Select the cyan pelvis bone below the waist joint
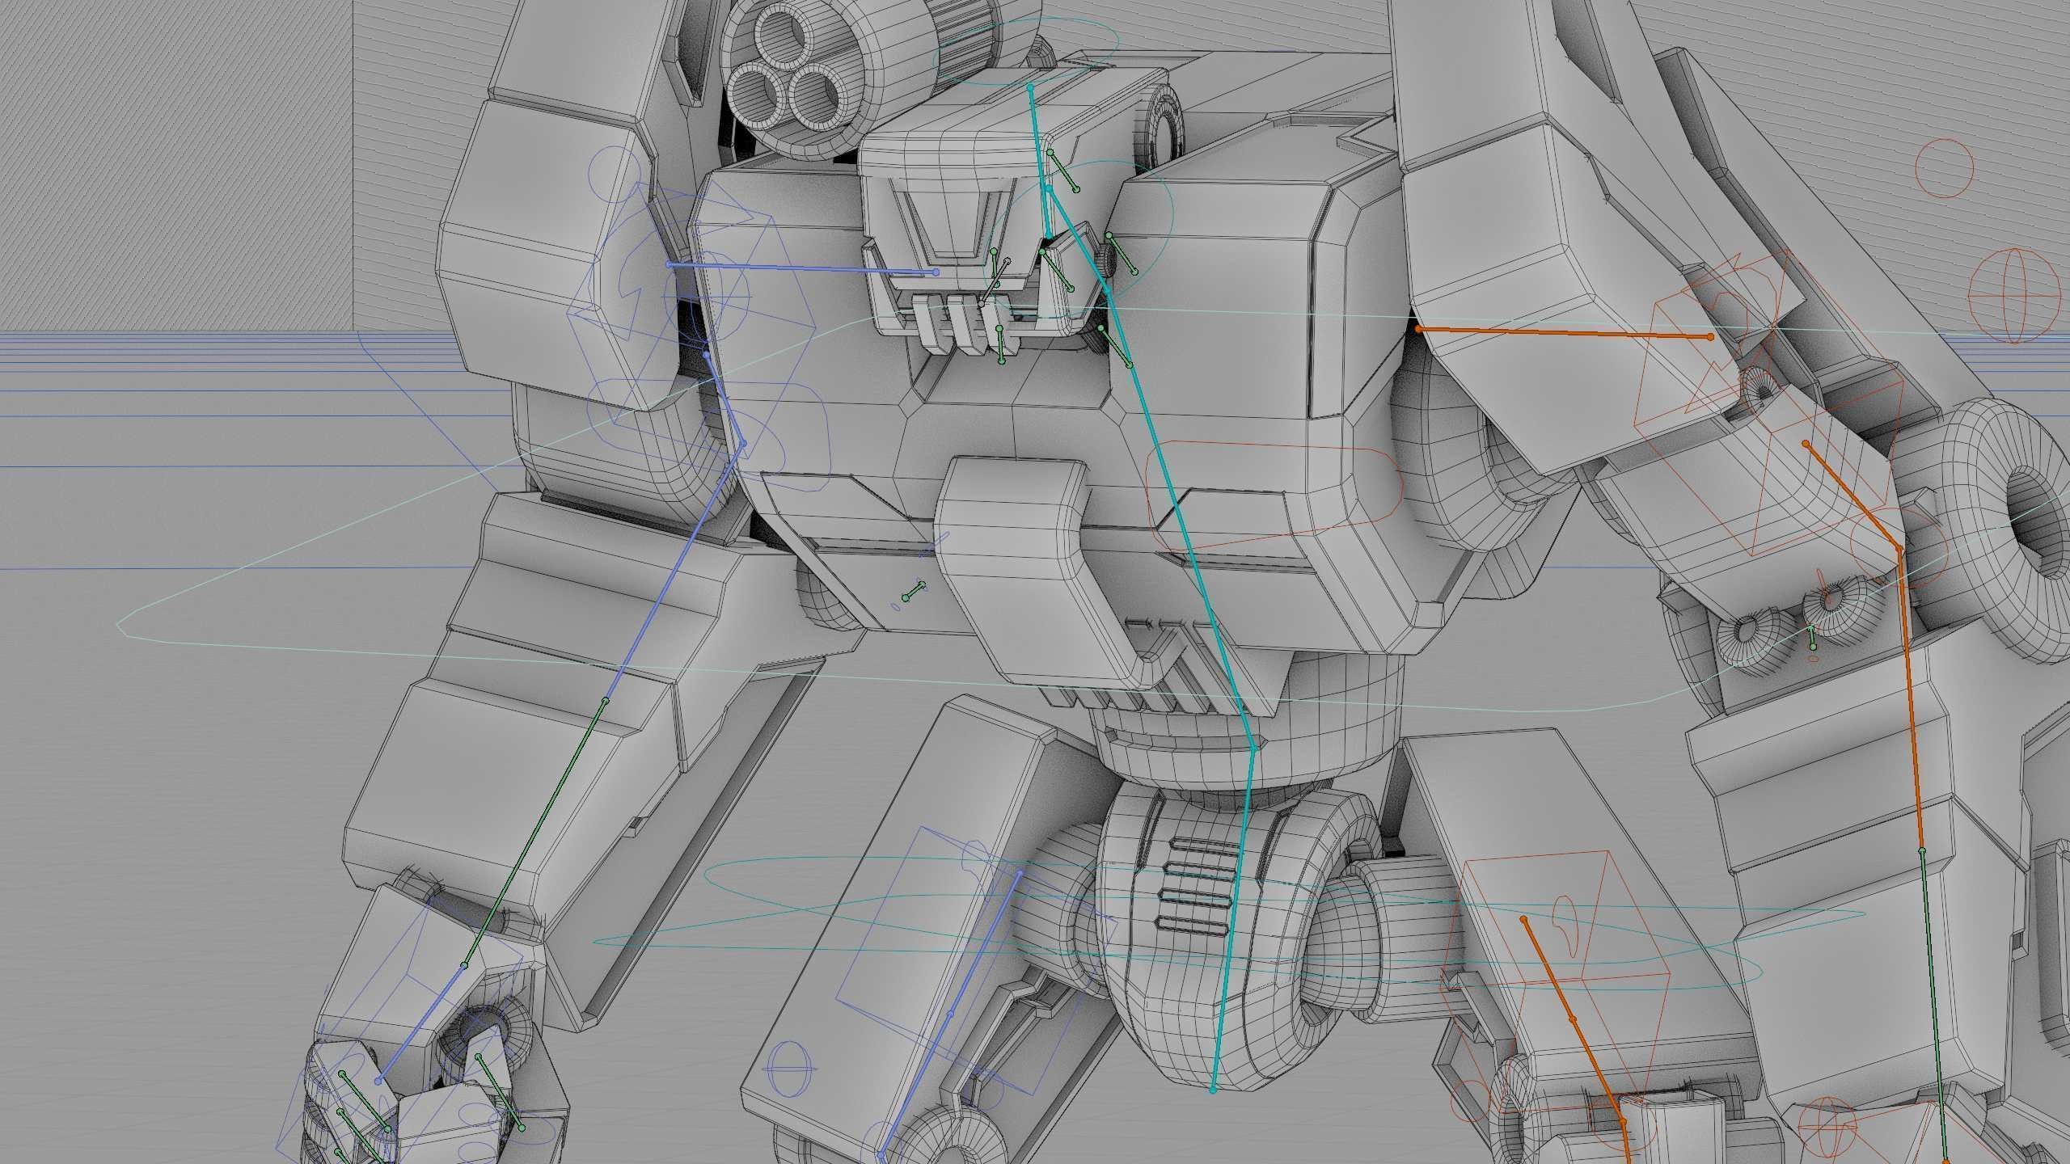Image resolution: width=2070 pixels, height=1164 pixels. [1233, 919]
